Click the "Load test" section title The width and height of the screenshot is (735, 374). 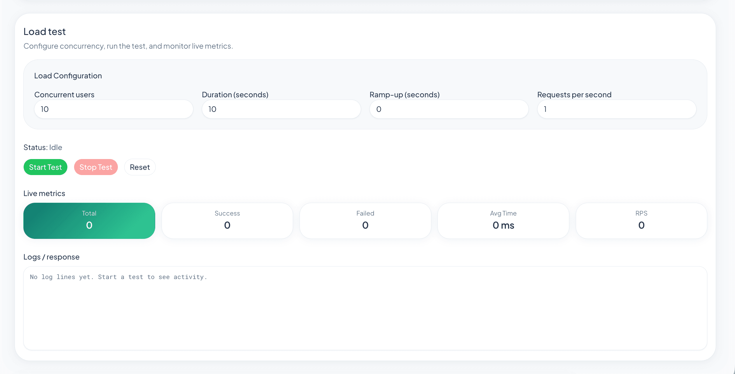point(45,31)
